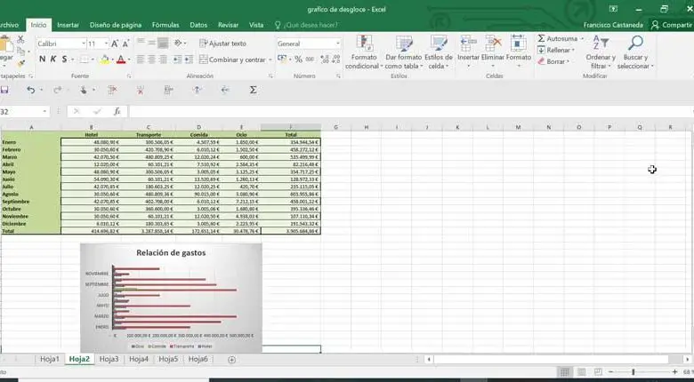Open Formato condicional menu
Screen dimensions: 694x382
pos(364,52)
